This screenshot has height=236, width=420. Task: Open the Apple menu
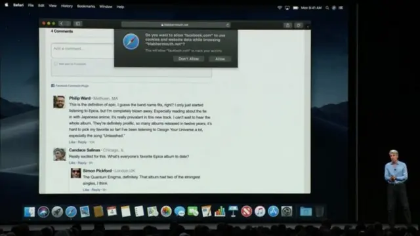tap(7, 5)
